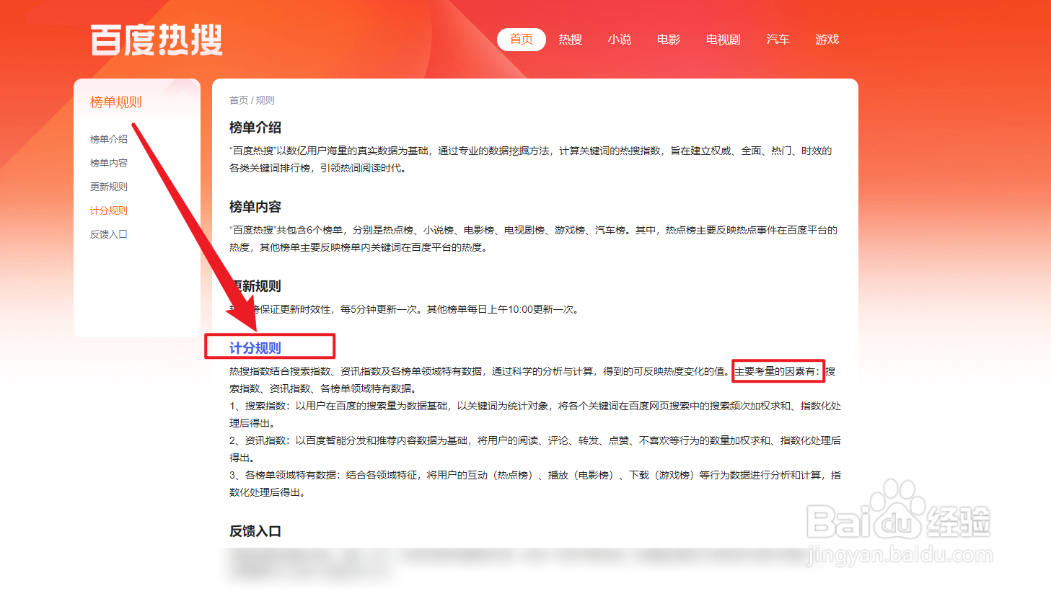Open 更新规则 in the sidebar
The width and height of the screenshot is (1051, 591).
[x=109, y=187]
